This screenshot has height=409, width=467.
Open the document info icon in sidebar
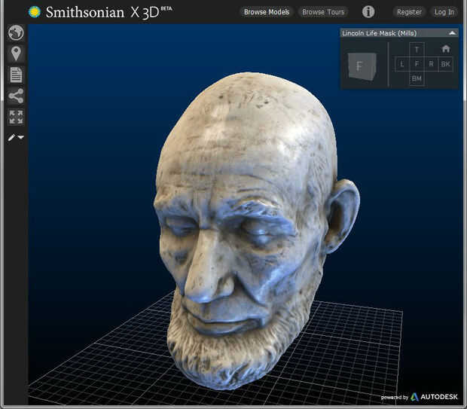pyautogui.click(x=16, y=75)
